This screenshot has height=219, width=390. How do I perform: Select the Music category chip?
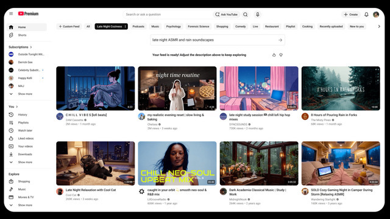coord(155,26)
